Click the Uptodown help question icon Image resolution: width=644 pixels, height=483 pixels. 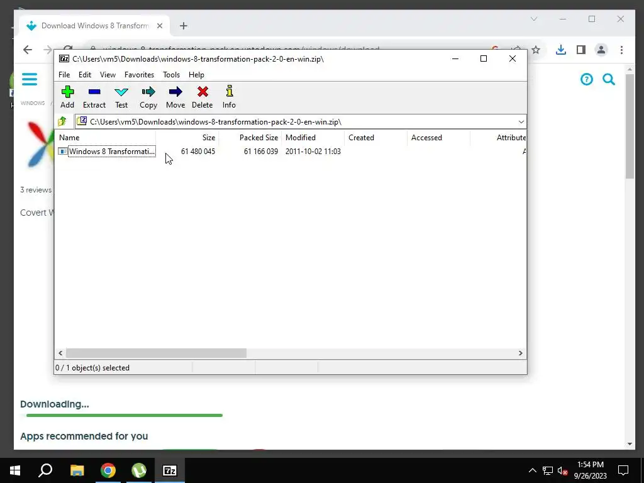point(587,79)
